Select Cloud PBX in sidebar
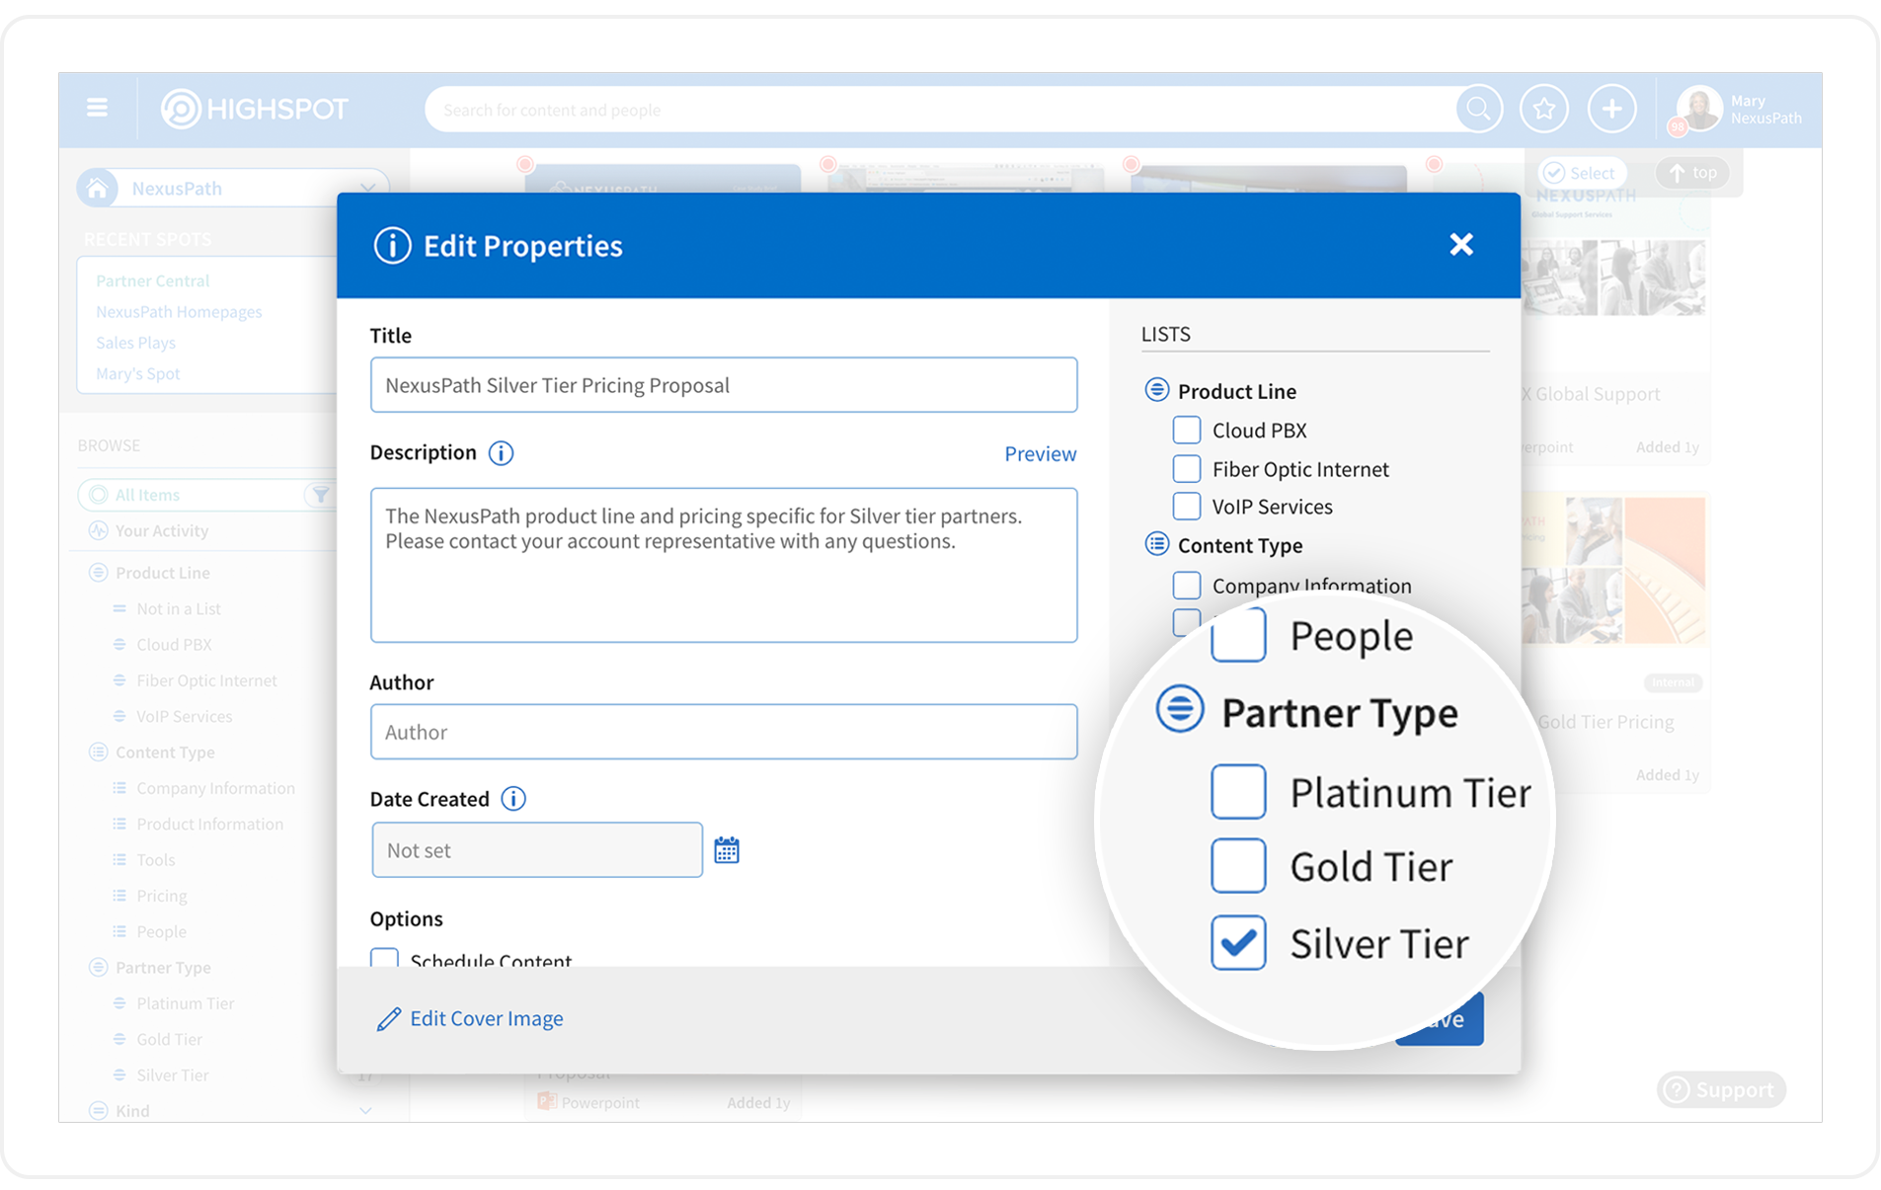This screenshot has height=1190, width=1881. [x=174, y=645]
